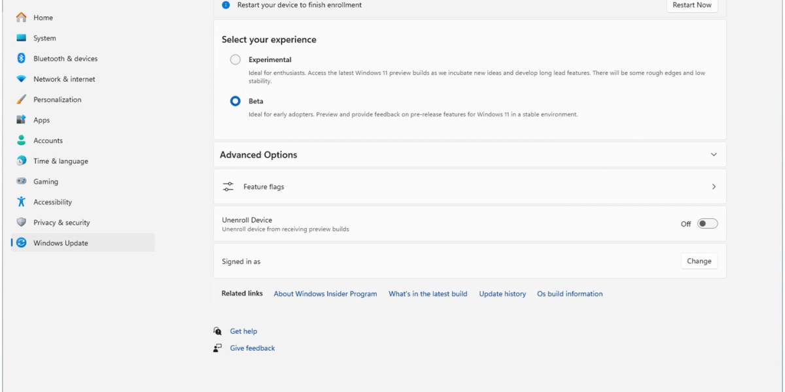Click the Apps icon in the sidebar
785x392 pixels.
22,120
